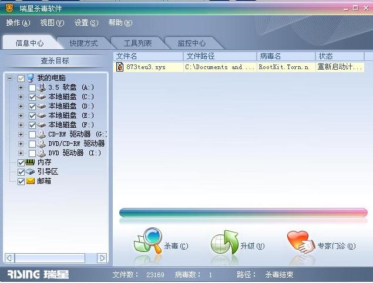Image resolution: width=373 pixels, height=283 pixels.
Task: Open the 设置(S) menu
Action: tap(86, 23)
